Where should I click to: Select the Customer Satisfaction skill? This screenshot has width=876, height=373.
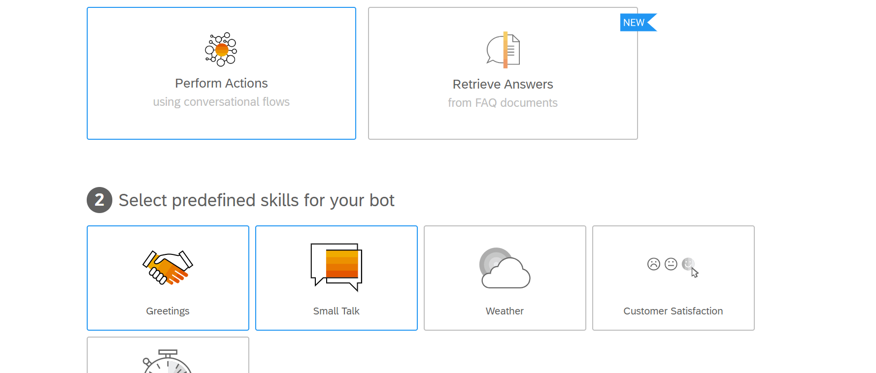pyautogui.click(x=673, y=278)
